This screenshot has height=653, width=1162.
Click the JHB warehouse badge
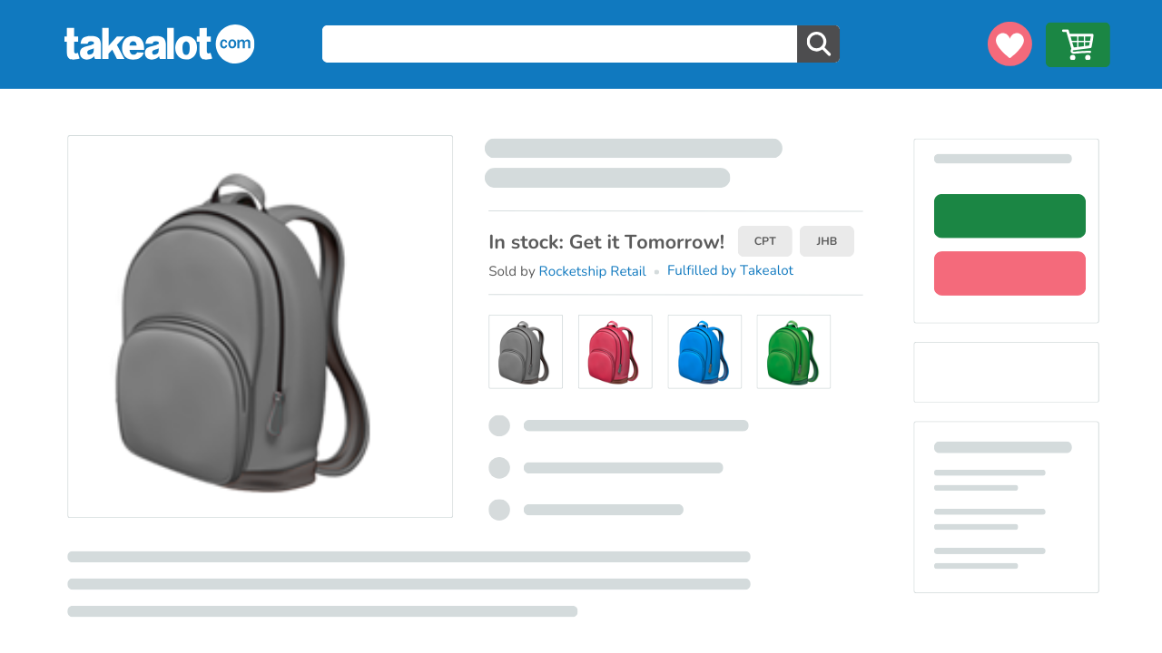pos(827,241)
